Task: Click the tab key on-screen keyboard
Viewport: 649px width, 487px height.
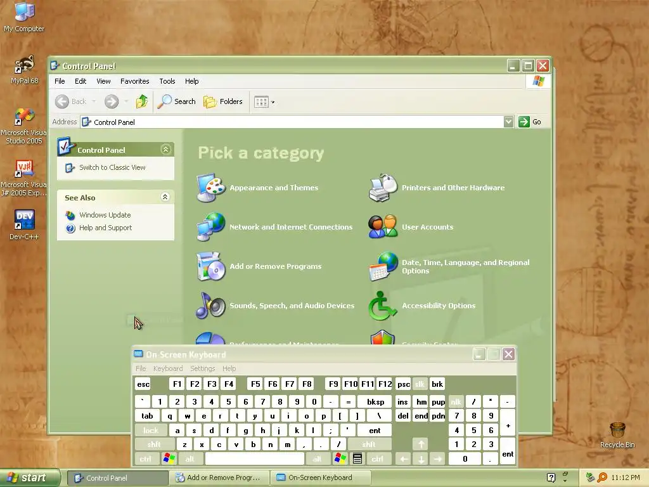Action: pyautogui.click(x=147, y=416)
